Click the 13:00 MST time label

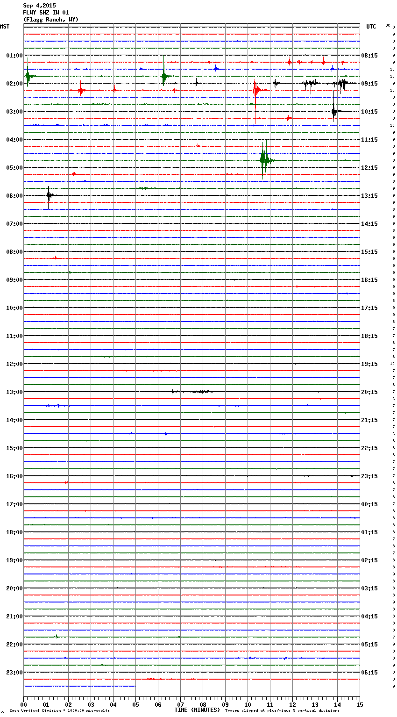(14, 392)
